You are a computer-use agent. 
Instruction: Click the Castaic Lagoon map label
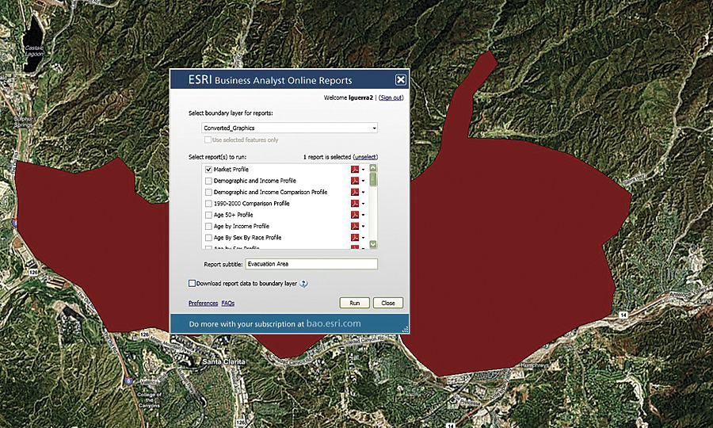34,51
